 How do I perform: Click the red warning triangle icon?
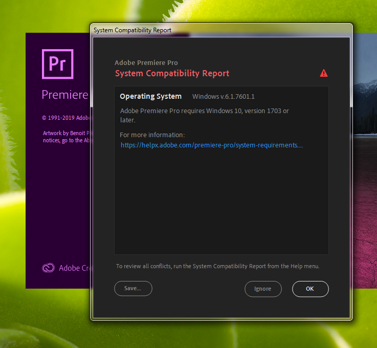coord(324,73)
